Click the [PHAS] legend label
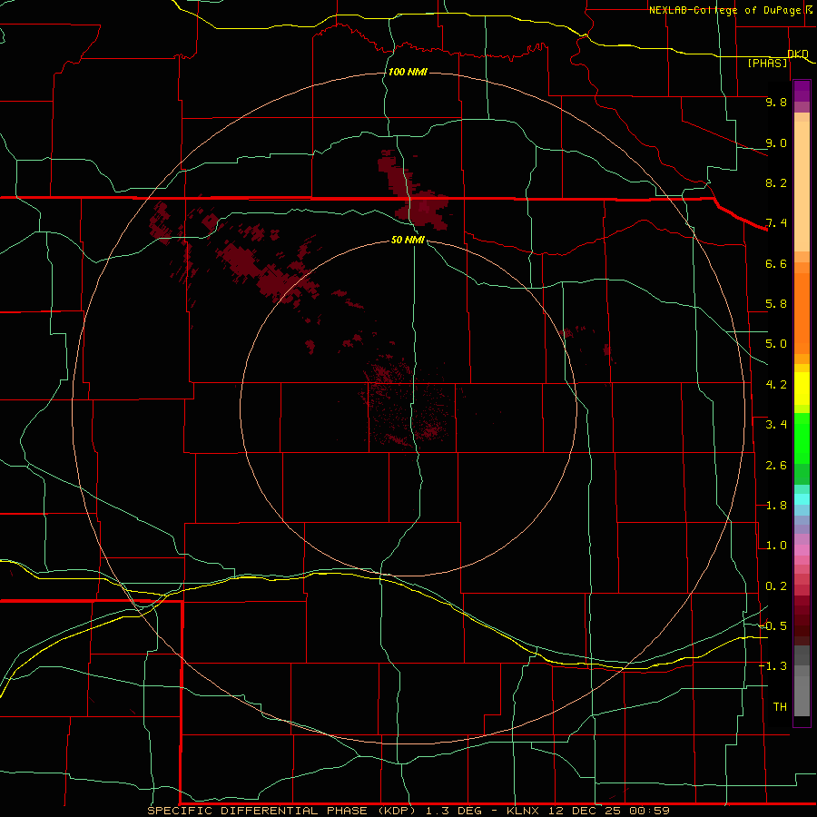The image size is (817, 817). tap(767, 64)
